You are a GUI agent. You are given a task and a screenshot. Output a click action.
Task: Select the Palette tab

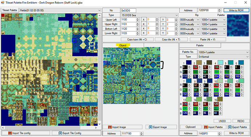click(200, 45)
